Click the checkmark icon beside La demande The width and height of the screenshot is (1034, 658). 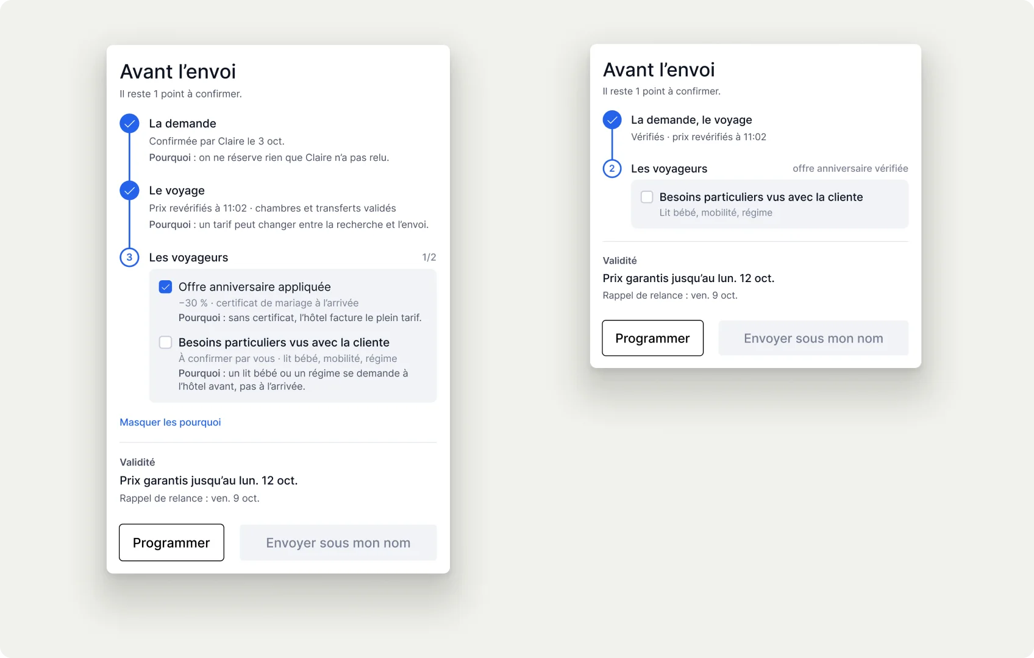[x=129, y=124]
